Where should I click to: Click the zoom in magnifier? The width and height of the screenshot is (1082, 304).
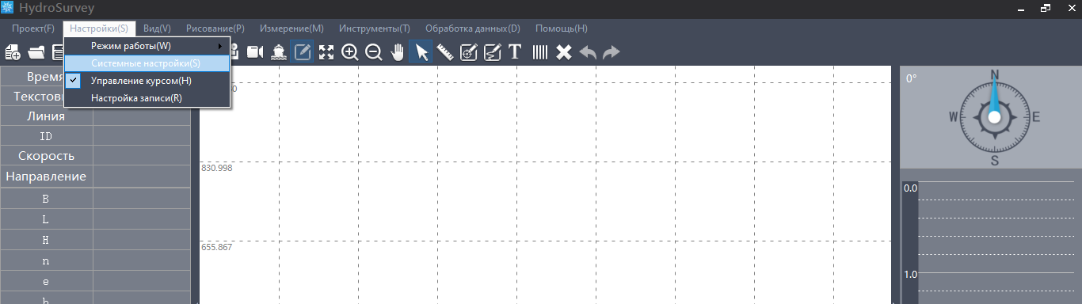pos(350,52)
